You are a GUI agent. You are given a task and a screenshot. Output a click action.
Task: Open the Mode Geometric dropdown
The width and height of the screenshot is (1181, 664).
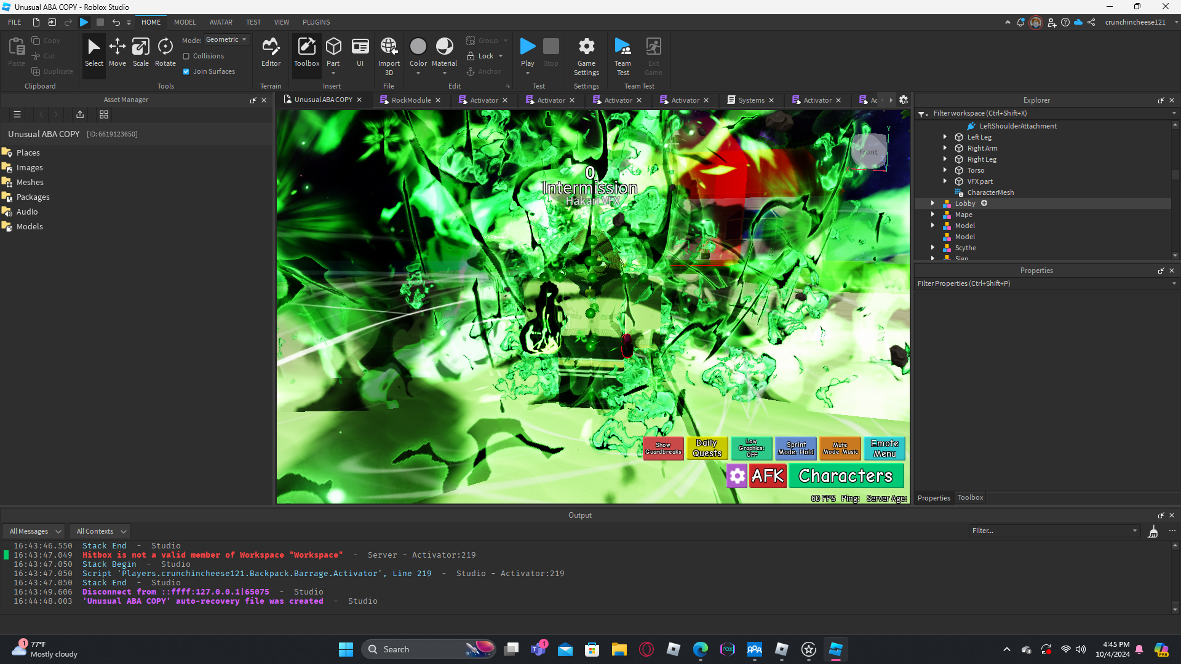point(227,40)
